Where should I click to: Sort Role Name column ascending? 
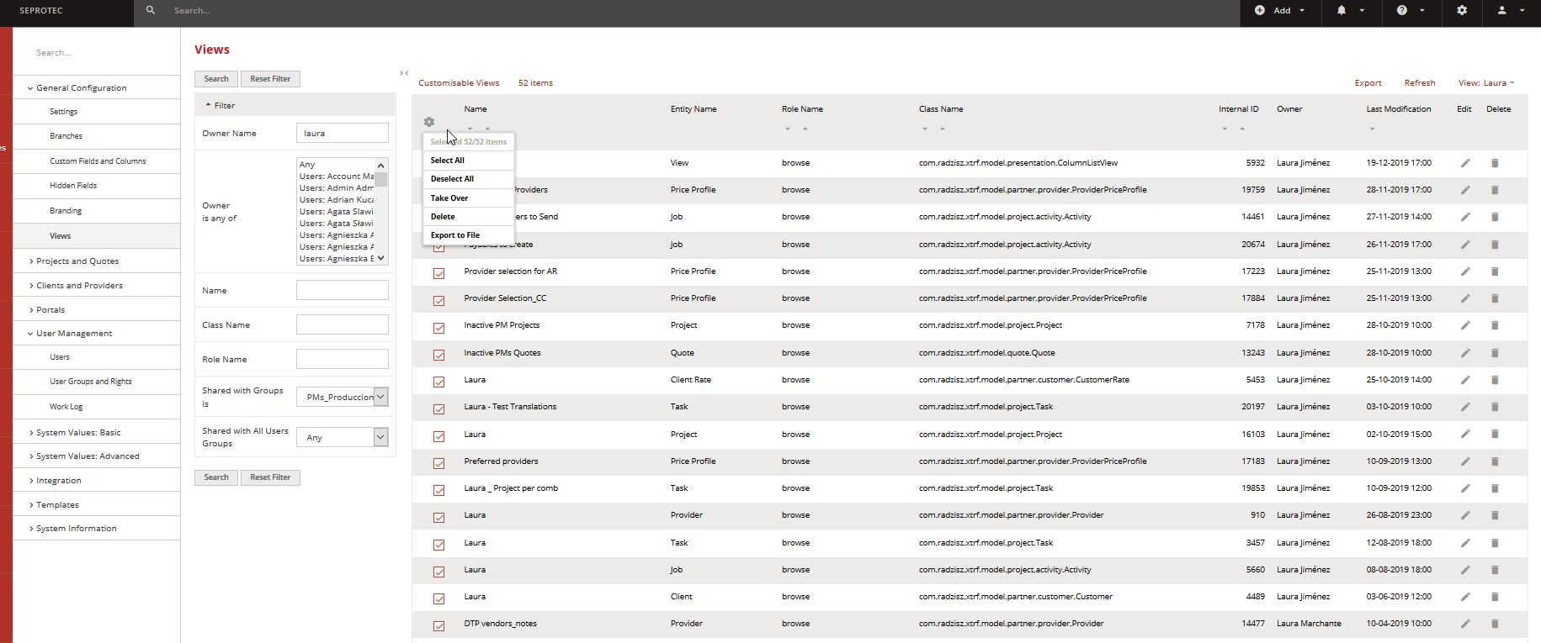pyautogui.click(x=805, y=129)
